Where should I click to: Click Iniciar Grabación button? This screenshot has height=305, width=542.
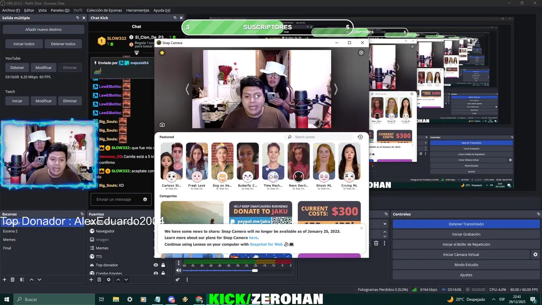point(466,234)
